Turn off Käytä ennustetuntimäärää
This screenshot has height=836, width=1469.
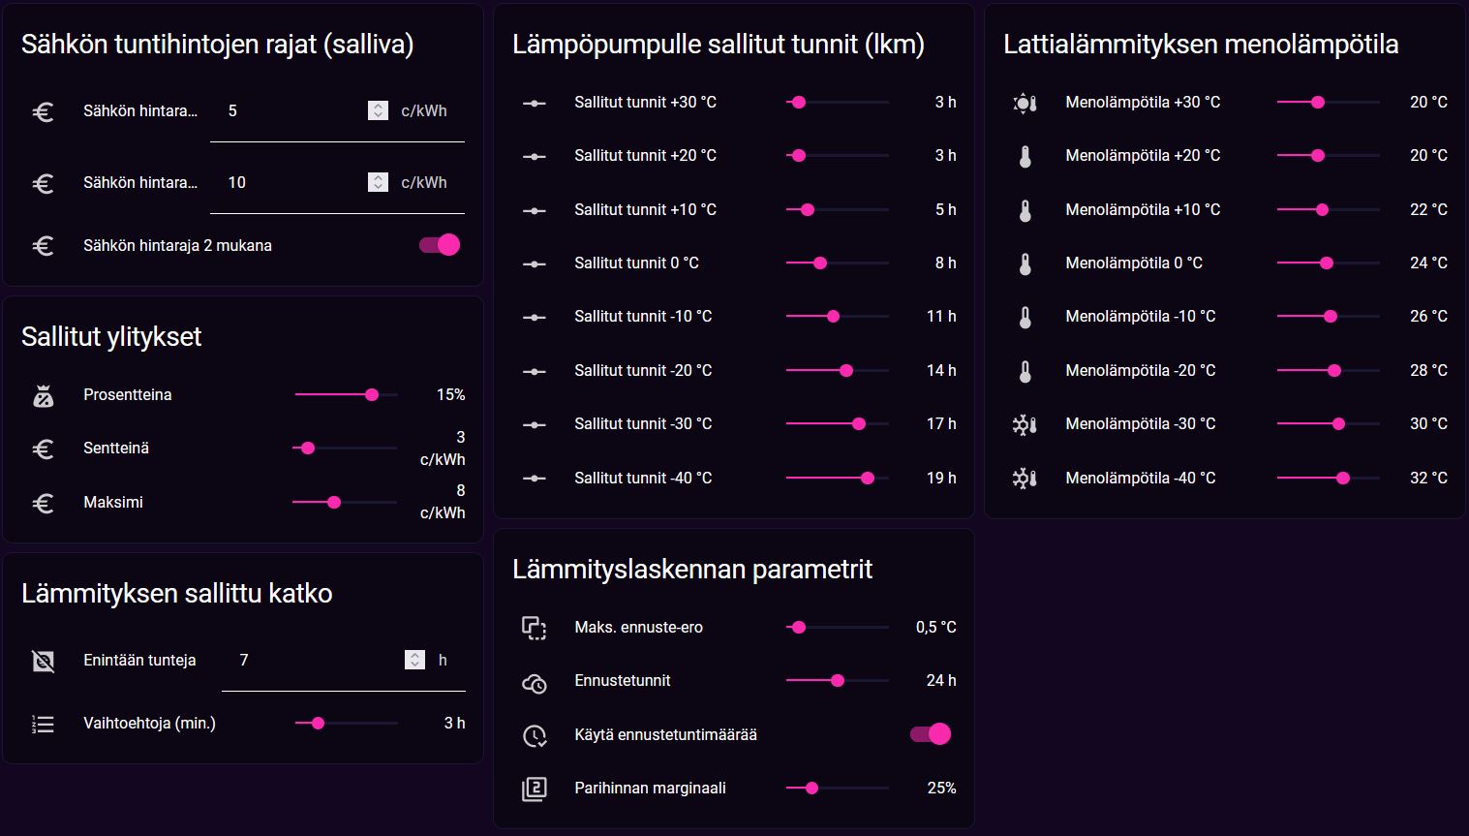931,734
